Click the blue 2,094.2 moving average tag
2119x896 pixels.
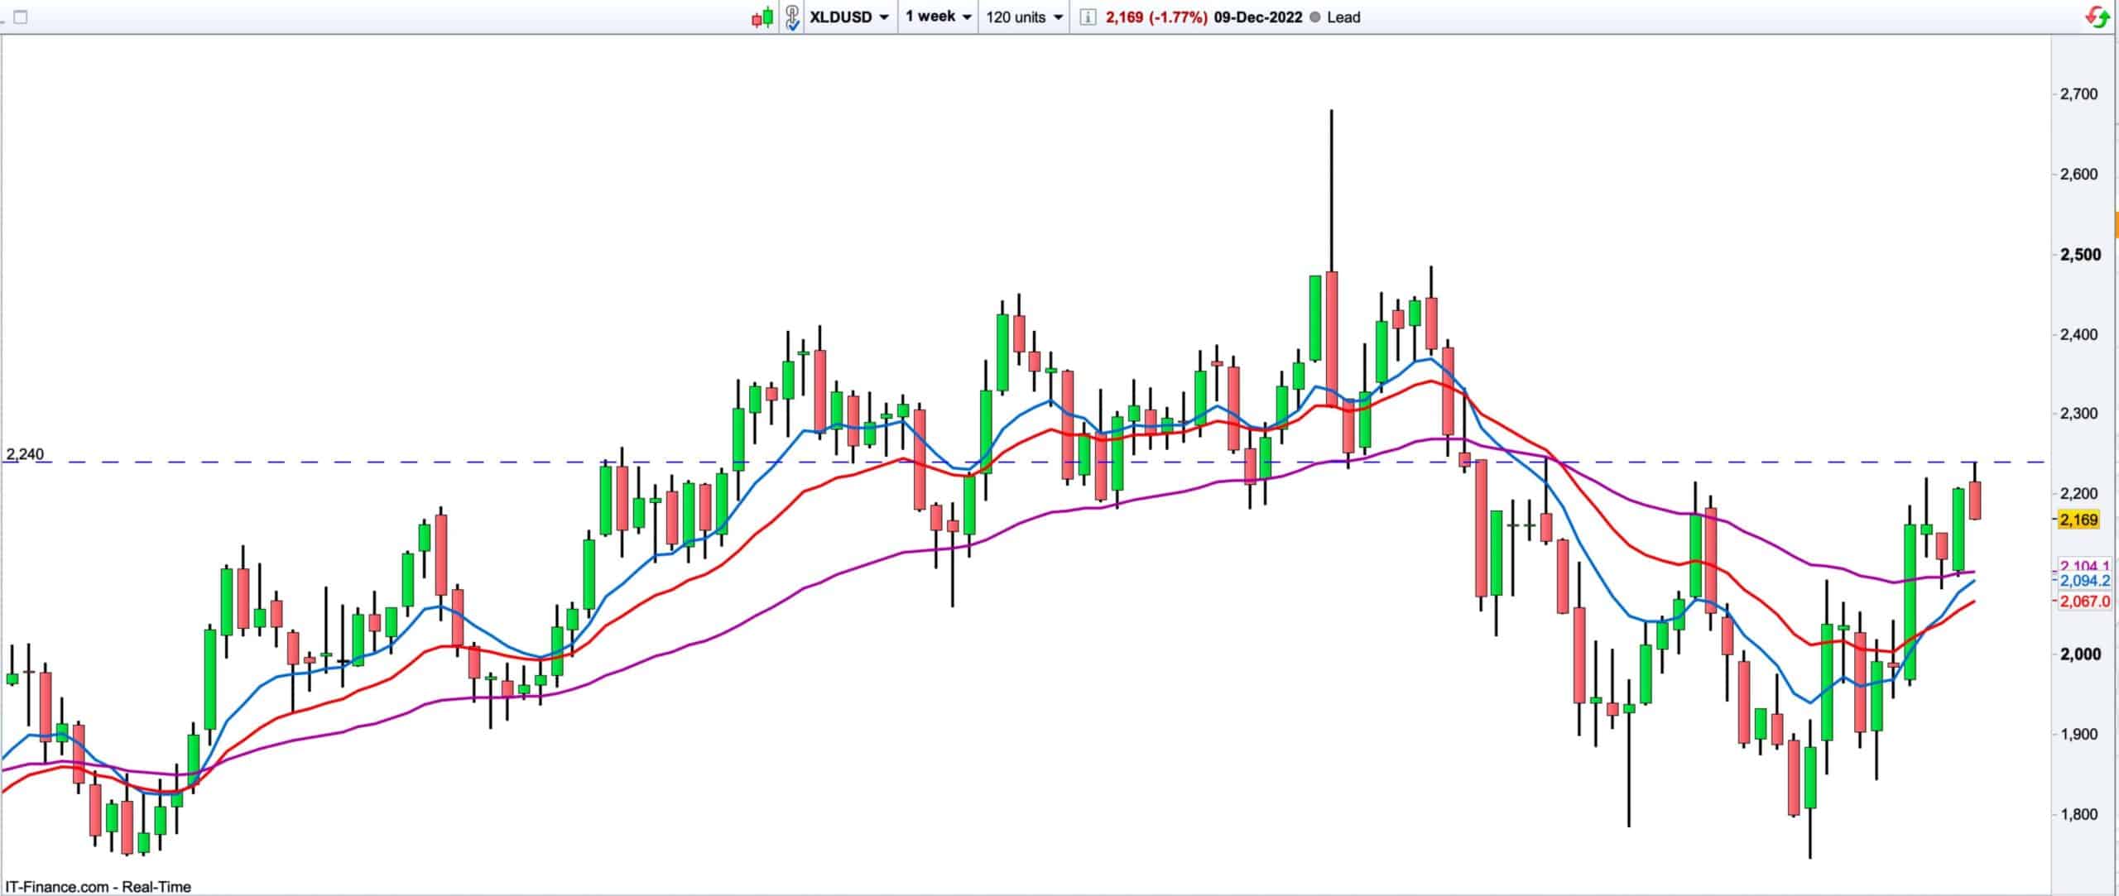click(2084, 581)
